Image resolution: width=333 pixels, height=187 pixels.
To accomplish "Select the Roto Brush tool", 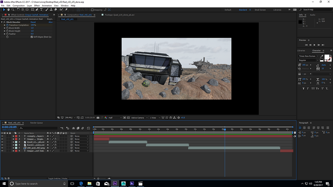I will pos(61,10).
